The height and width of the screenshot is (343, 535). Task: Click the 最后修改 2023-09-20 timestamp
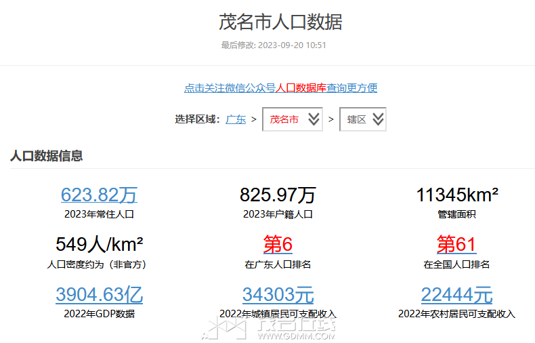click(274, 45)
